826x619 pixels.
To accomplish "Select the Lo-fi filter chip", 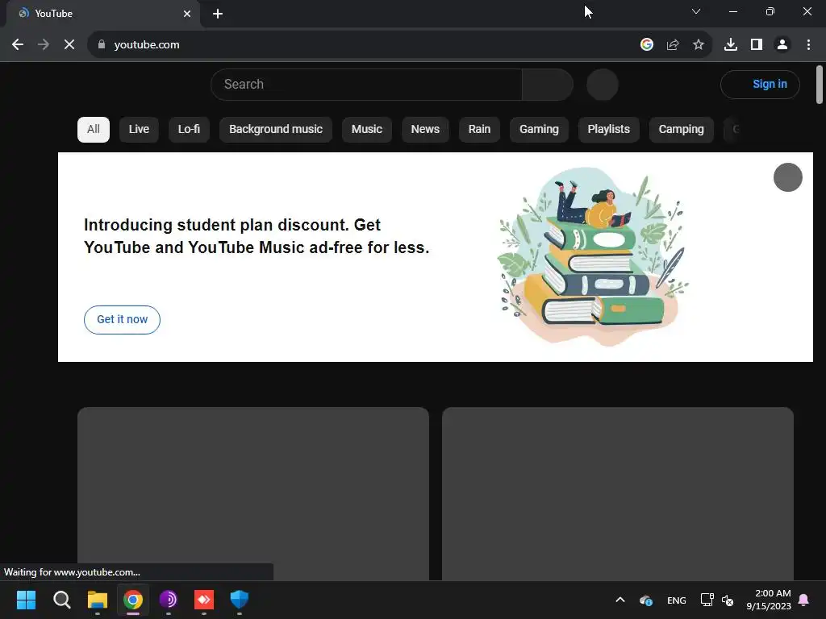I will [189, 130].
